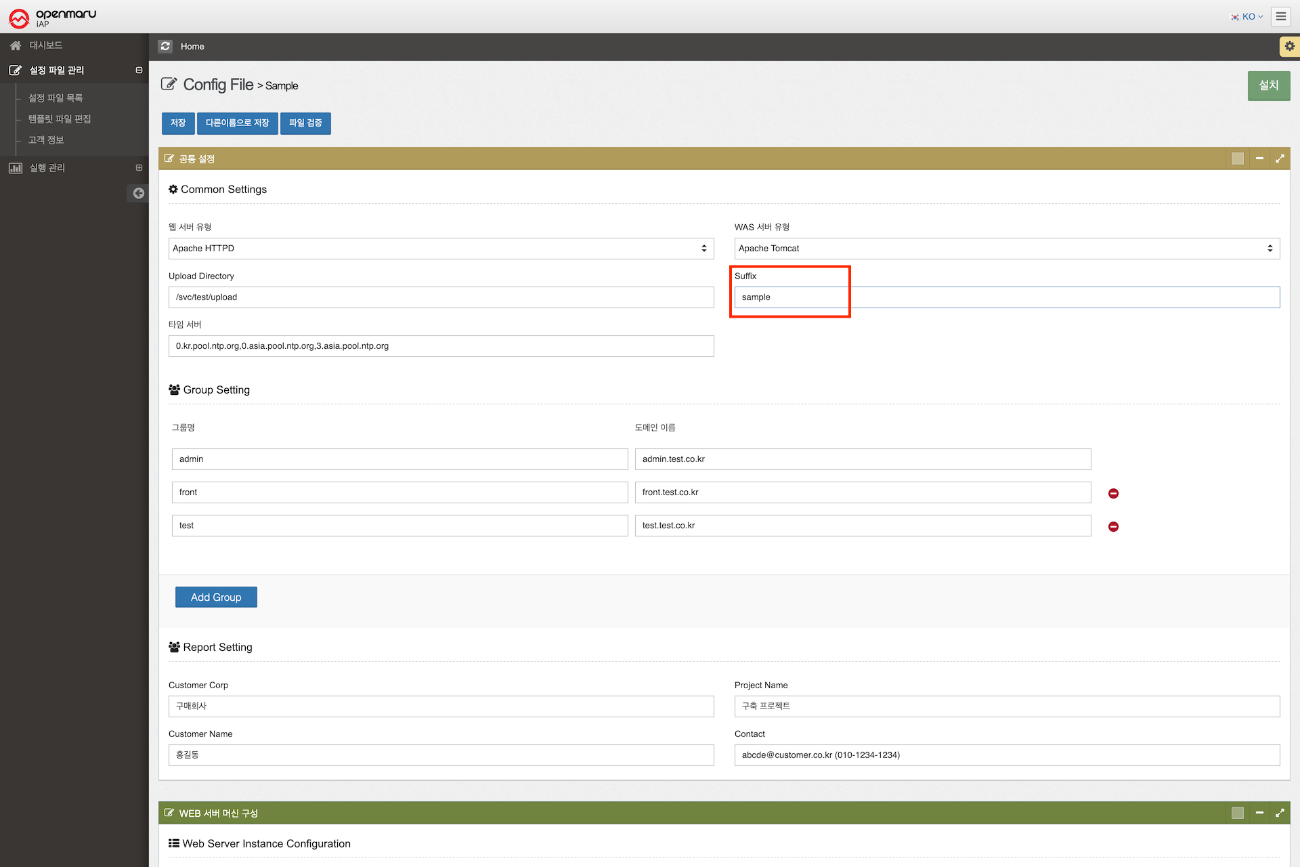Go to 대시보드 in sidebar
This screenshot has width=1300, height=867.
(45, 45)
